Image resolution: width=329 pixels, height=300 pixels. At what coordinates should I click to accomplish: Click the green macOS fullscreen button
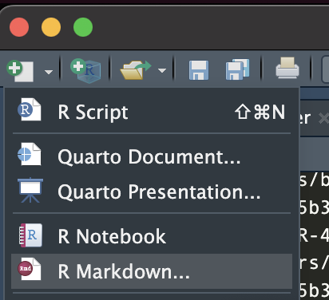(83, 27)
